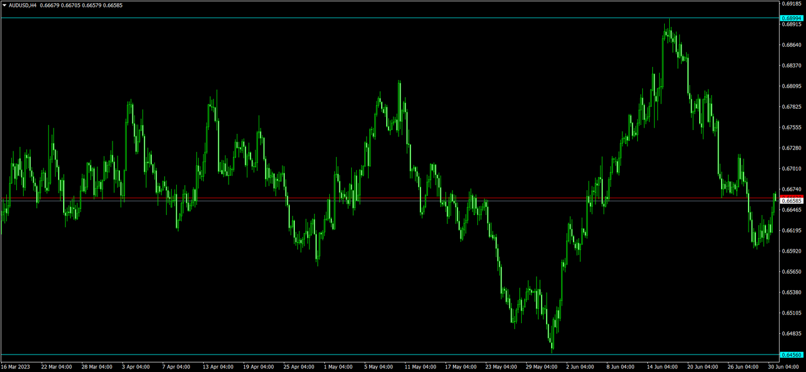
Task: Click the 22 Mar 04:00 time label
Action: (56, 367)
